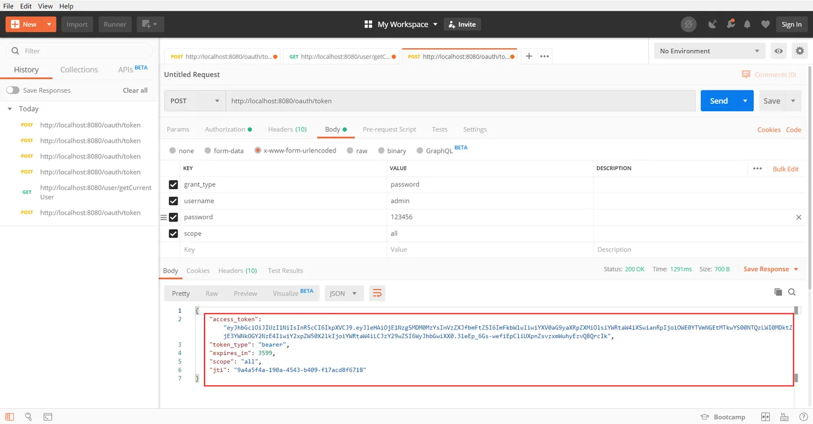Select the GraphQL body radio option
Screen dimensions: 813x424
[420, 150]
